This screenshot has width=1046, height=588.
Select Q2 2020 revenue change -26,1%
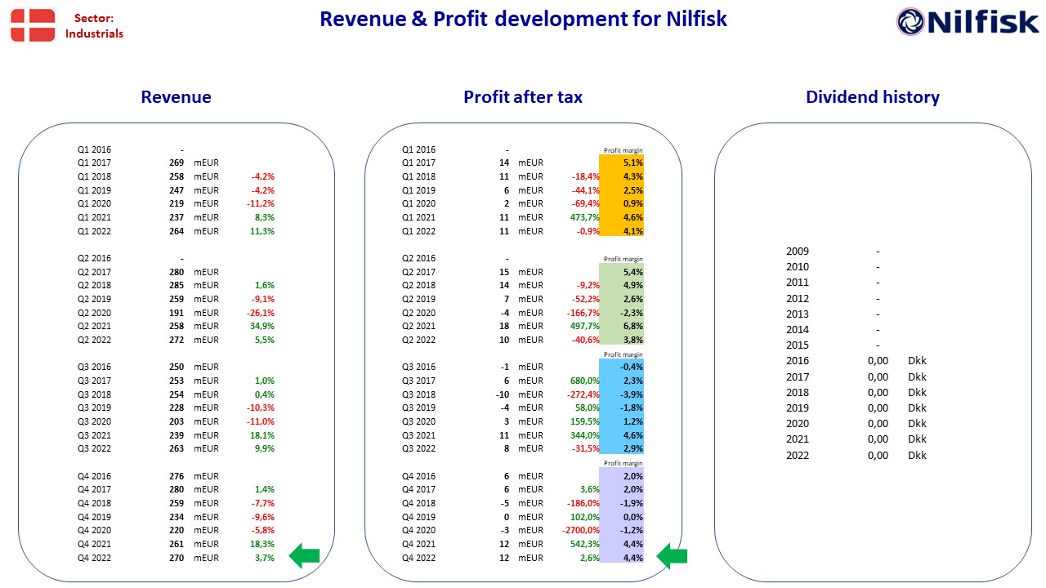pyautogui.click(x=261, y=313)
